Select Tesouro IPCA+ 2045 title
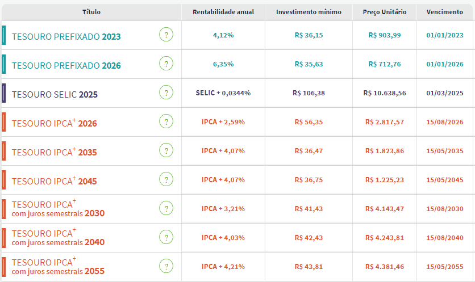Viewport: 475px width, 282px height. tap(54, 180)
